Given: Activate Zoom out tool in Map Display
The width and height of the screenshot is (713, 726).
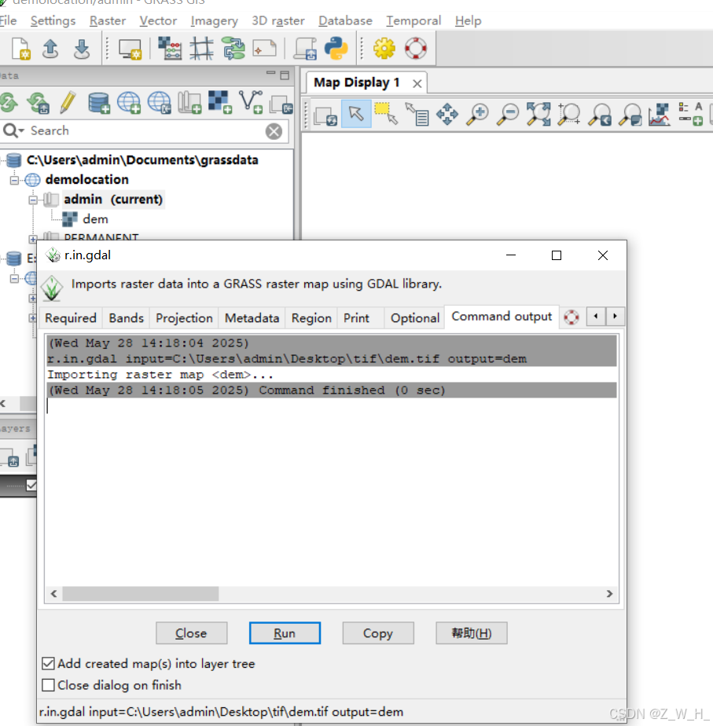Looking at the screenshot, I should tap(509, 115).
